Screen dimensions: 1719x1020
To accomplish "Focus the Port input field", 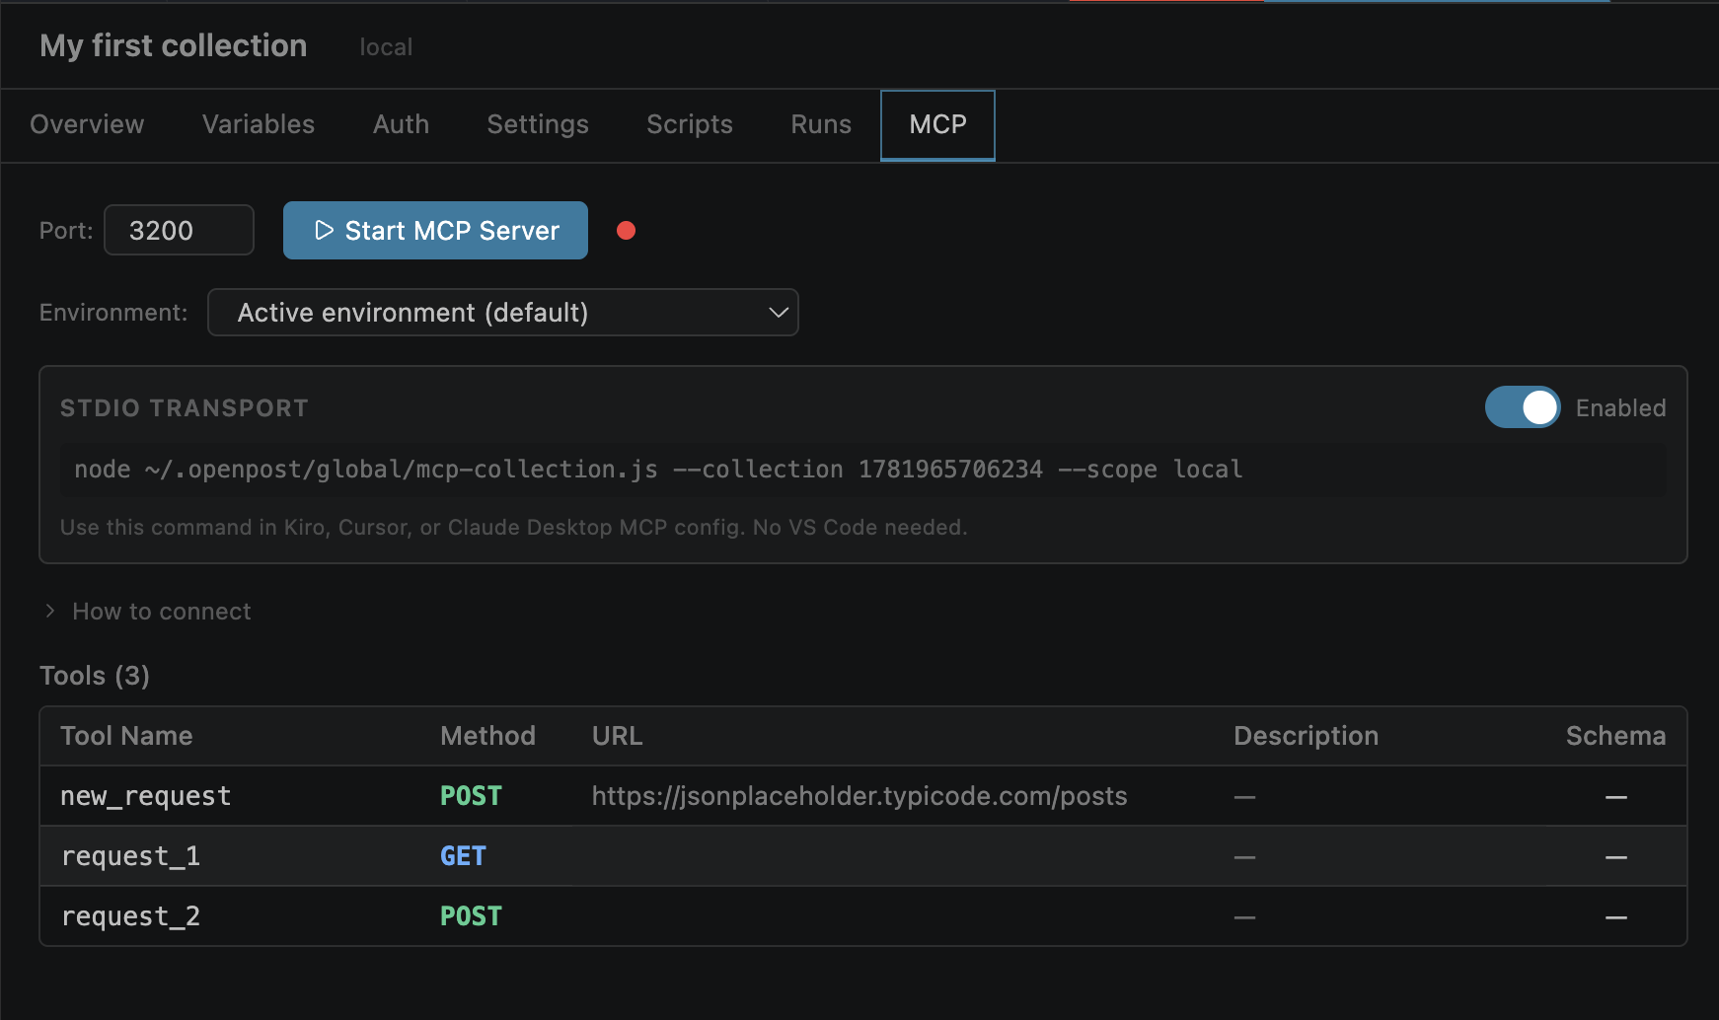I will (179, 230).
